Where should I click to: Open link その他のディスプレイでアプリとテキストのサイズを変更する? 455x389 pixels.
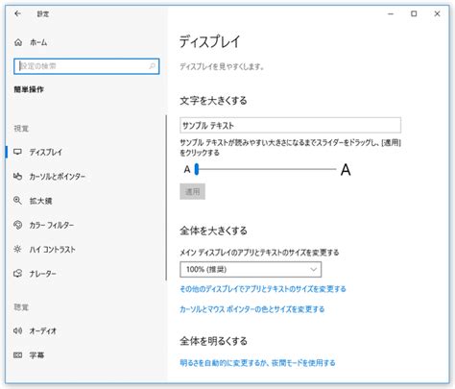[263, 289]
